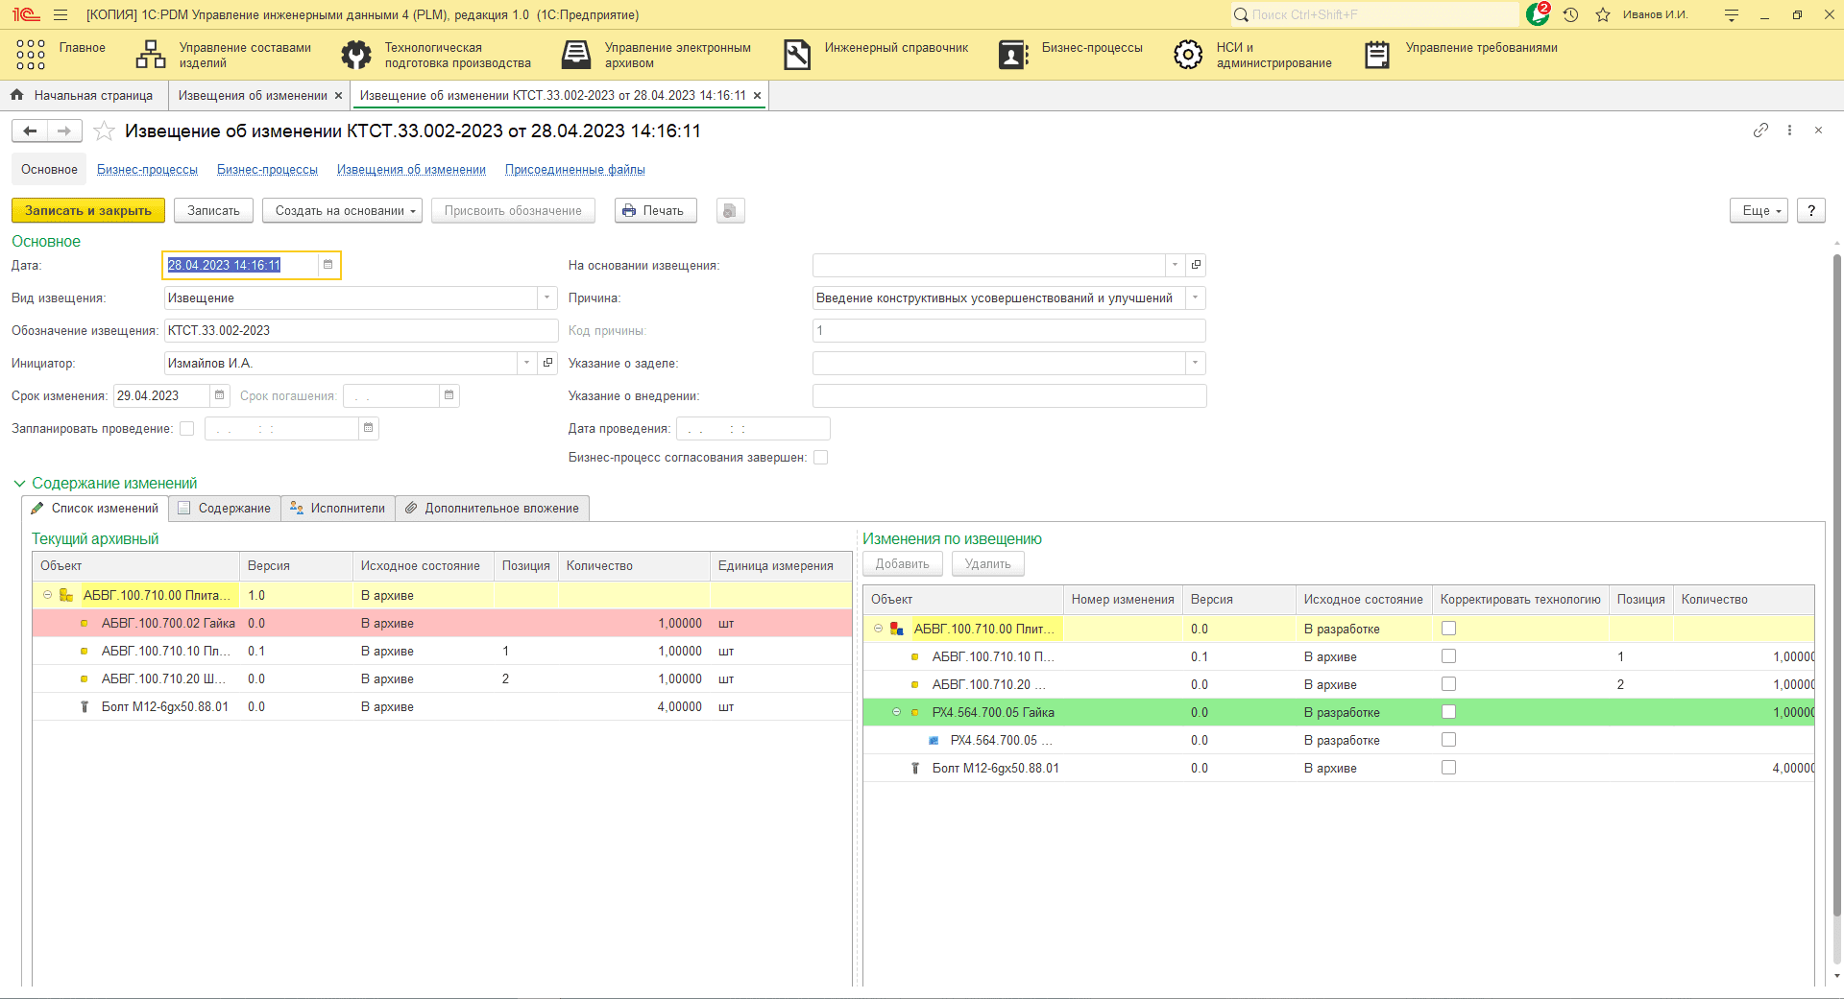Open Дополнительное вложение sub-tab
The height and width of the screenshot is (999, 1844).
click(x=492, y=509)
